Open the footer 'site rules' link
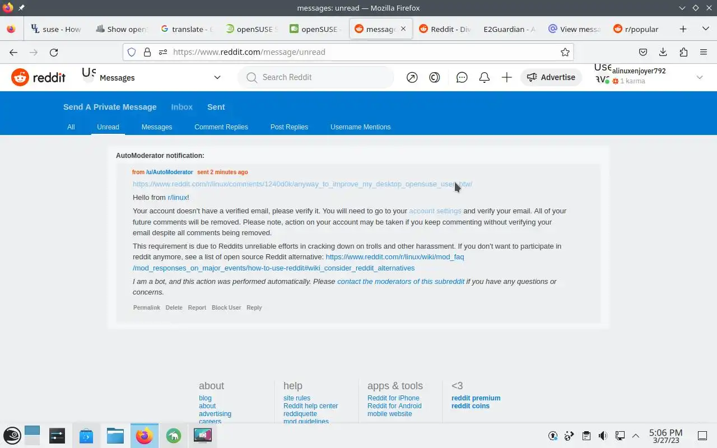This screenshot has height=448, width=717. (x=297, y=398)
